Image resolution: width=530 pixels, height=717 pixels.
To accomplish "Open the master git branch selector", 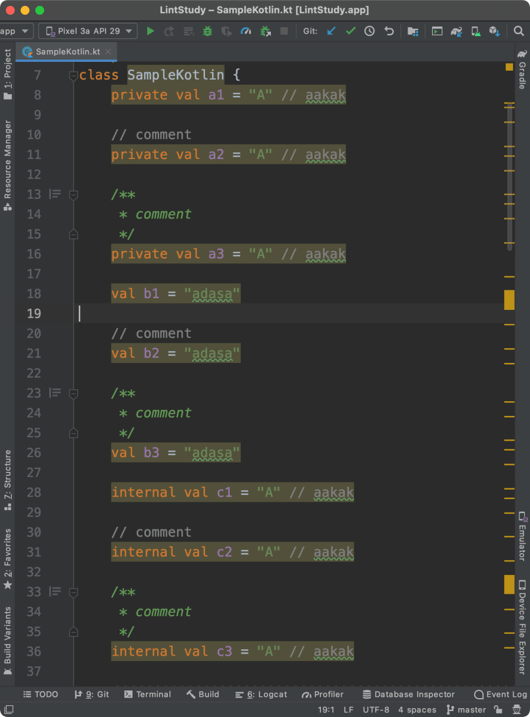I will pyautogui.click(x=466, y=709).
